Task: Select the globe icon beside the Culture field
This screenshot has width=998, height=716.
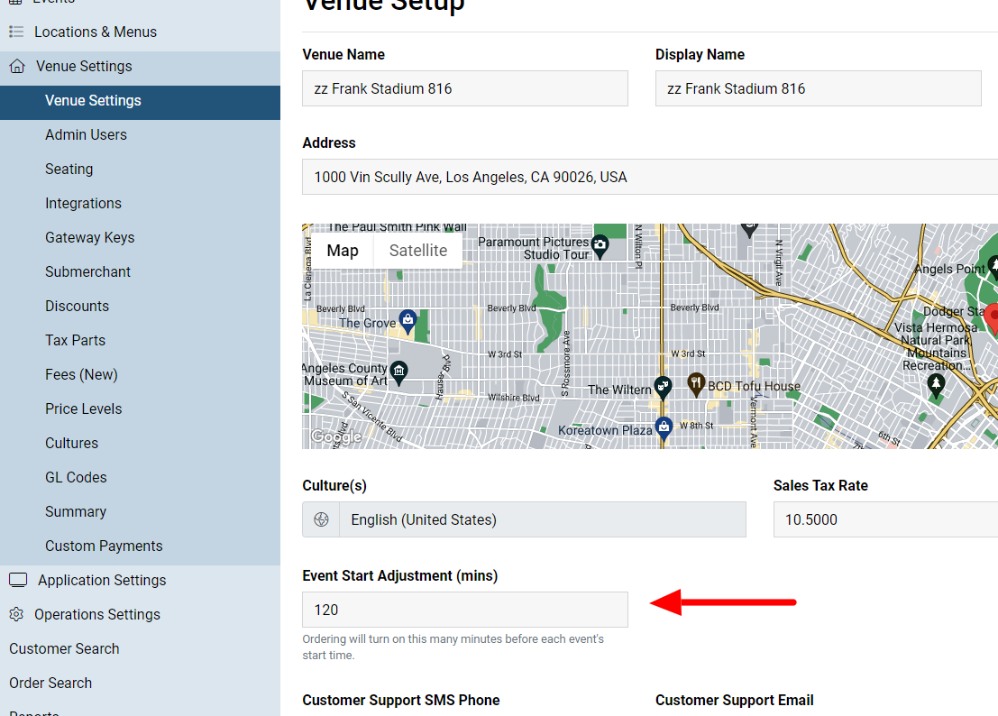Action: (x=321, y=519)
